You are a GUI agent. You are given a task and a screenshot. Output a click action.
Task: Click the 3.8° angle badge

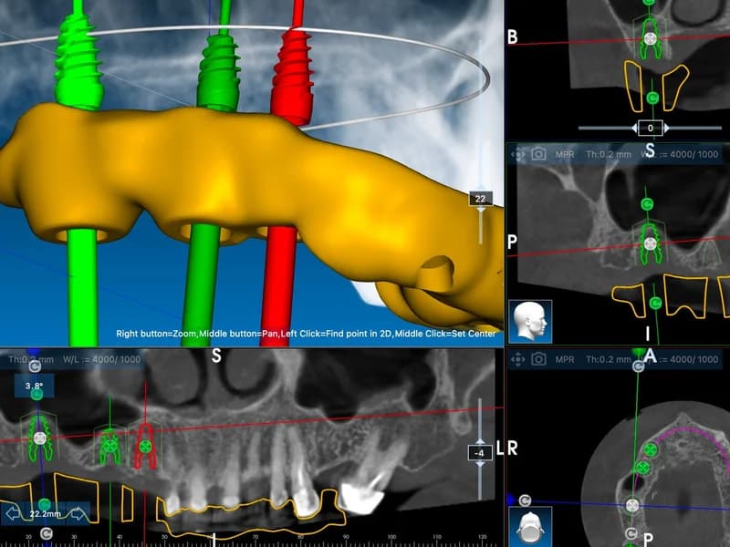[x=35, y=387]
